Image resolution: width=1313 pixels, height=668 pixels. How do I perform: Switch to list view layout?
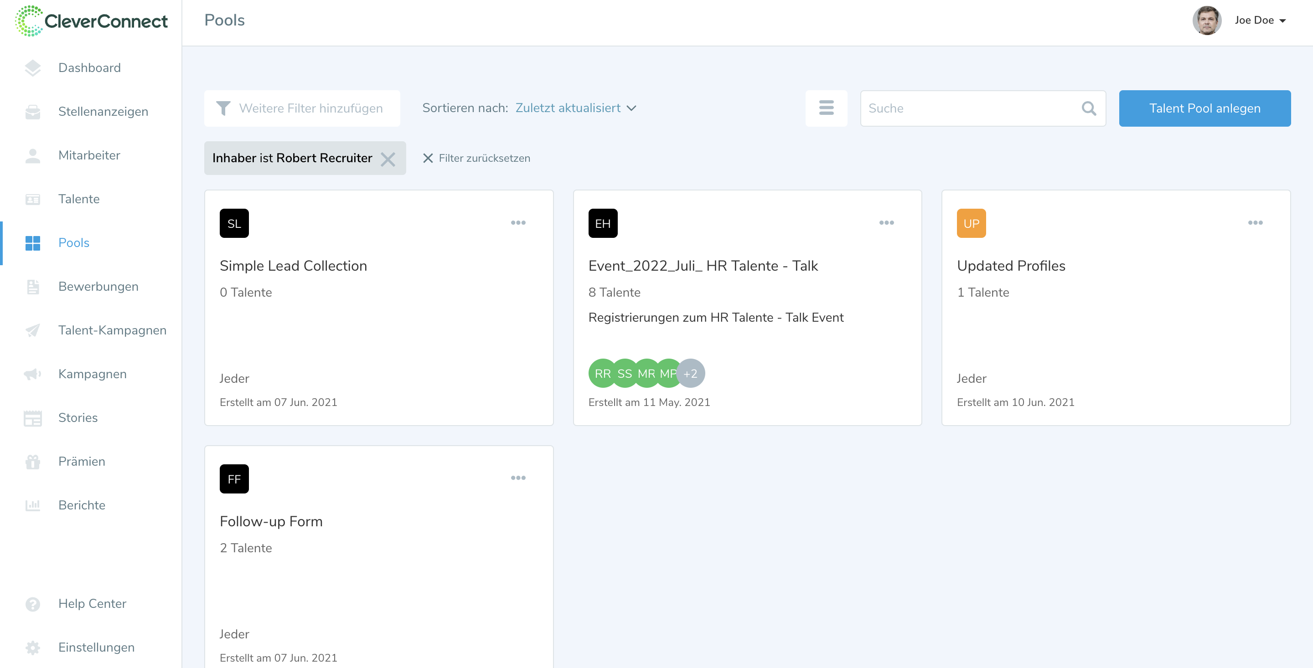tap(826, 108)
